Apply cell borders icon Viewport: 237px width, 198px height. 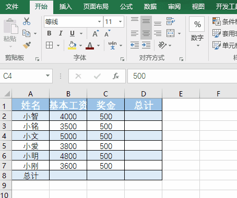click(49, 45)
